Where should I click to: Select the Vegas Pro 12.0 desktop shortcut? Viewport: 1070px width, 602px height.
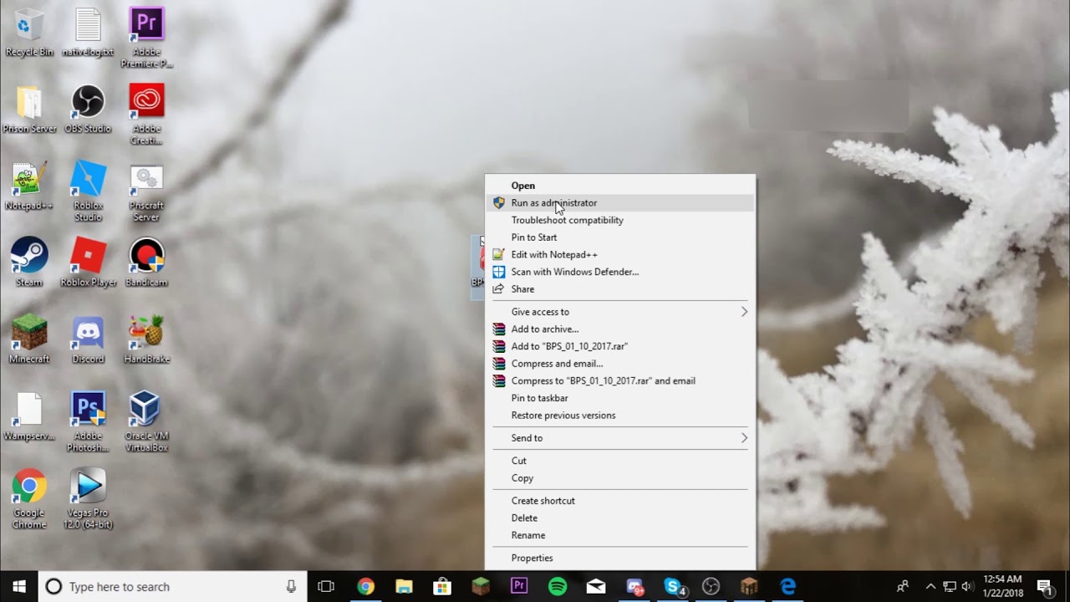tap(88, 498)
